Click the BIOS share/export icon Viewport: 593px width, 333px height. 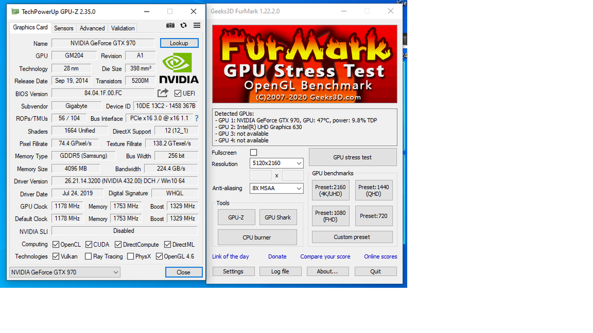click(163, 93)
